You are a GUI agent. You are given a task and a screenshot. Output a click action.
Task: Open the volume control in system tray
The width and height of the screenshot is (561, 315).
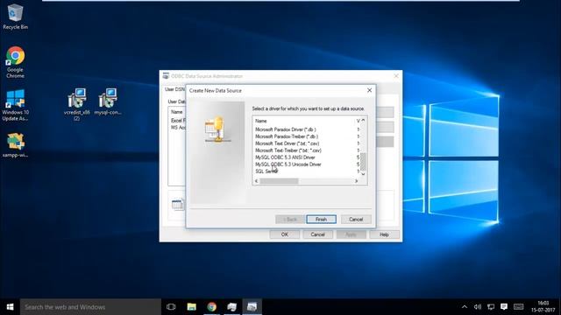(477, 307)
